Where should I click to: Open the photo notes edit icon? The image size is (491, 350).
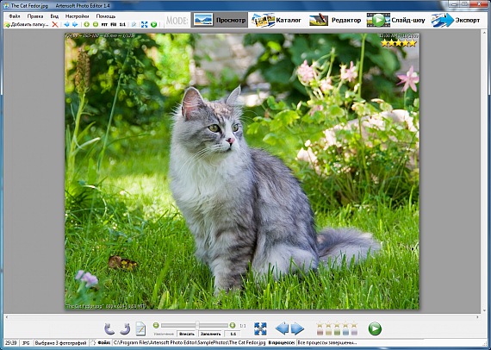coord(140,328)
